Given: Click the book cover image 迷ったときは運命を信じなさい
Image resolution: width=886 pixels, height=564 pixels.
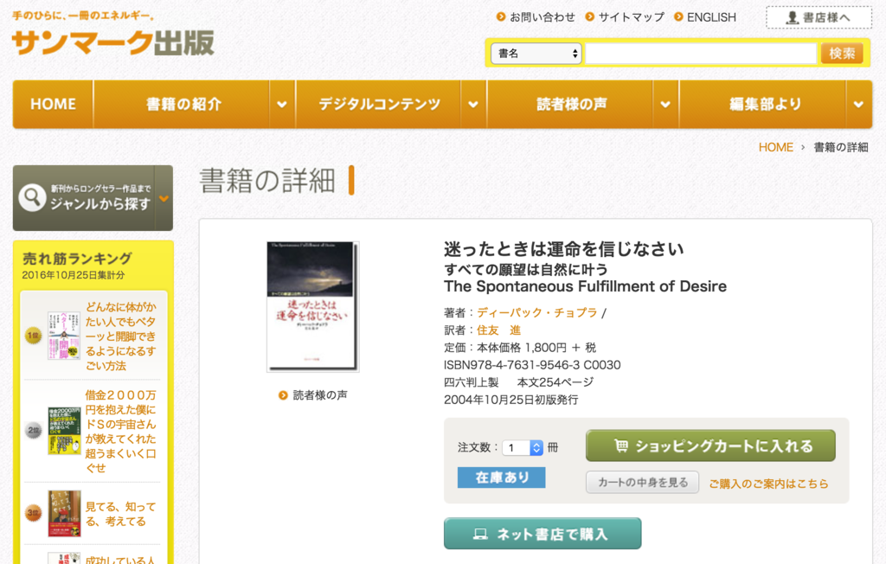Looking at the screenshot, I should point(312,306).
